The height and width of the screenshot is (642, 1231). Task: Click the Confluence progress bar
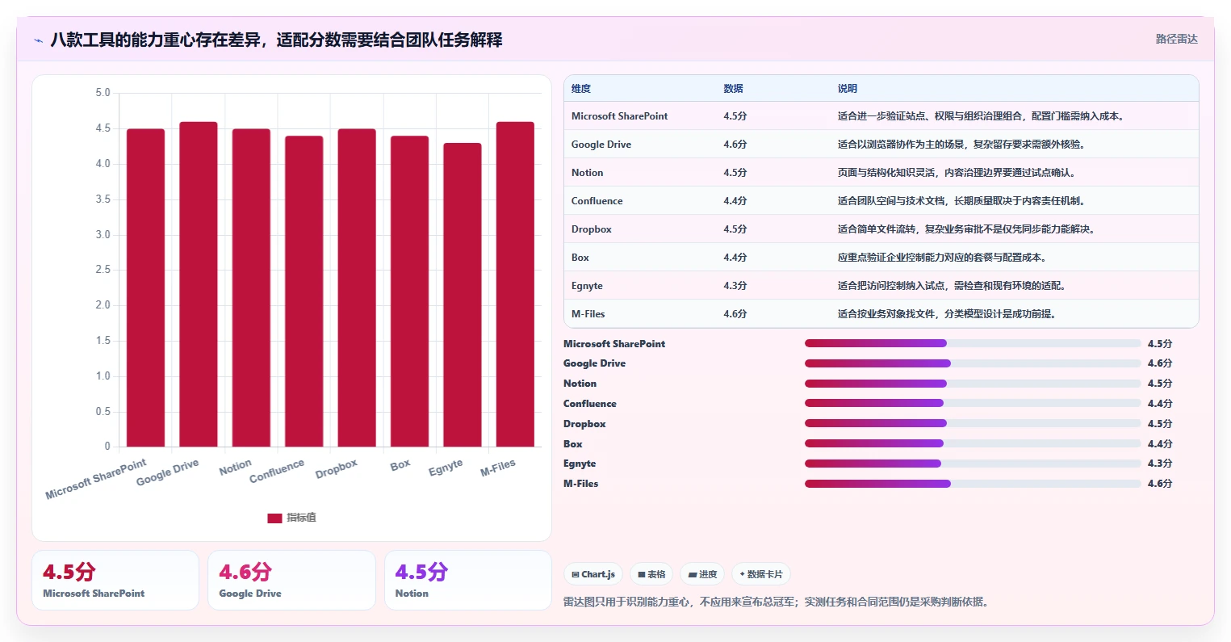(973, 403)
